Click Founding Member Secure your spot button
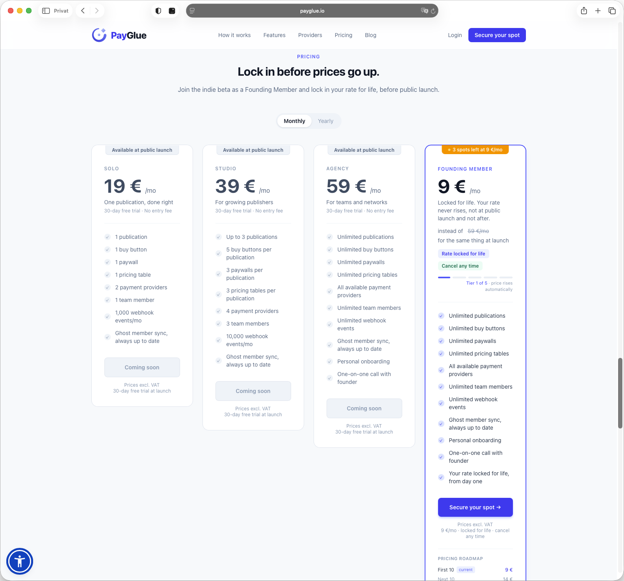This screenshot has width=624, height=581. (x=475, y=507)
